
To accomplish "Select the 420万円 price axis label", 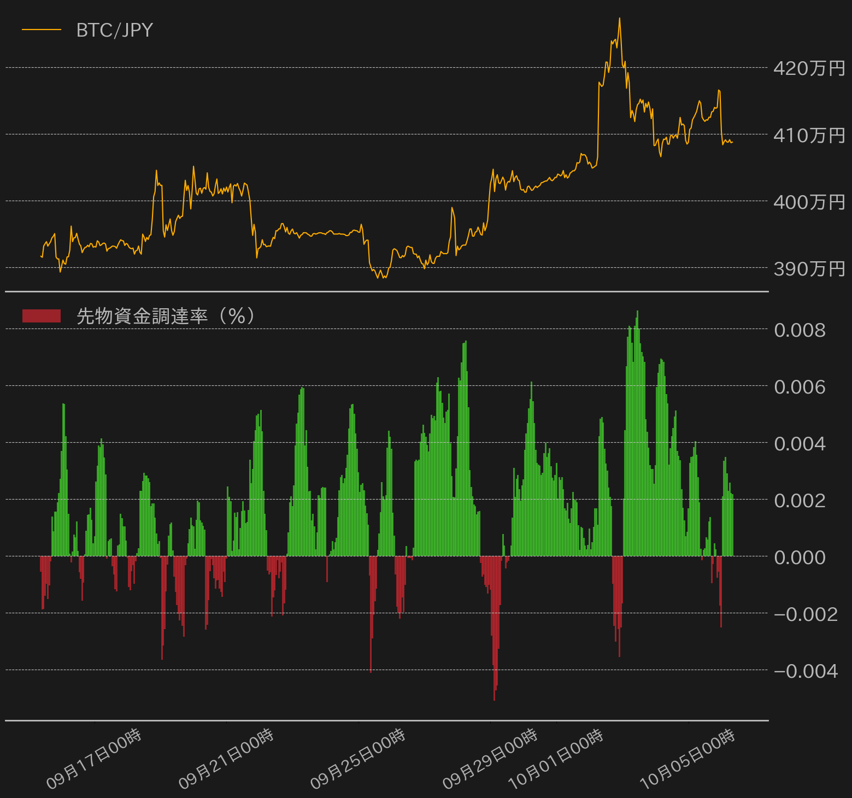I will point(809,68).
